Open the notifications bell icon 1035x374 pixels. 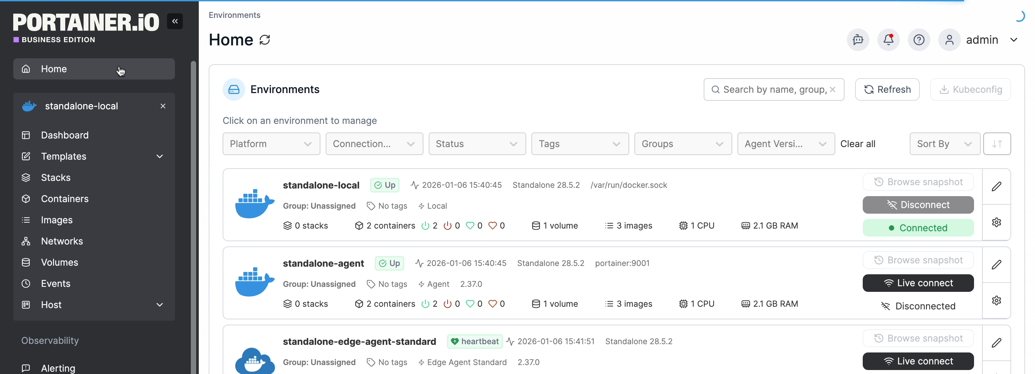(888, 40)
